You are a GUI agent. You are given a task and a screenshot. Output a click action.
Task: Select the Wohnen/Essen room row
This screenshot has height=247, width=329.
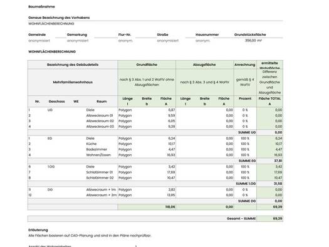click(x=155, y=155)
